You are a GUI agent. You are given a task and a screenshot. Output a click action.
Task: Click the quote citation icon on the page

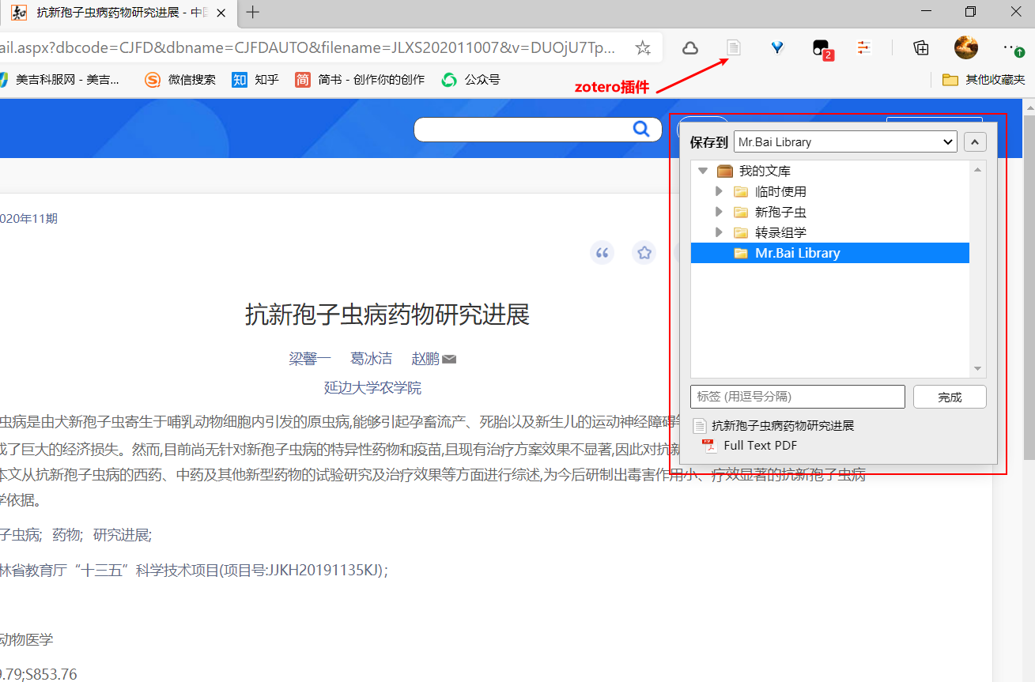click(602, 253)
